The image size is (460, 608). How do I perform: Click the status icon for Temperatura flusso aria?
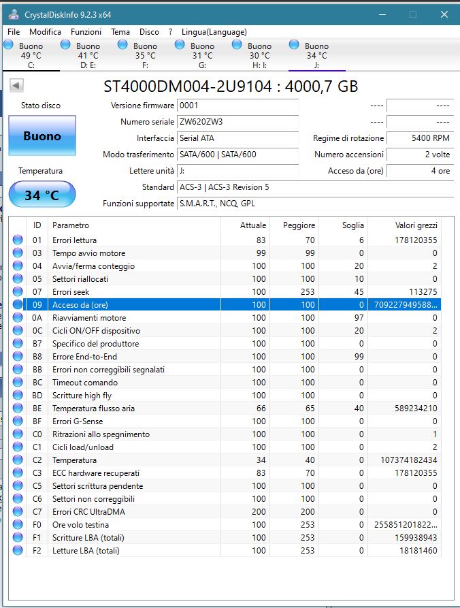18,408
